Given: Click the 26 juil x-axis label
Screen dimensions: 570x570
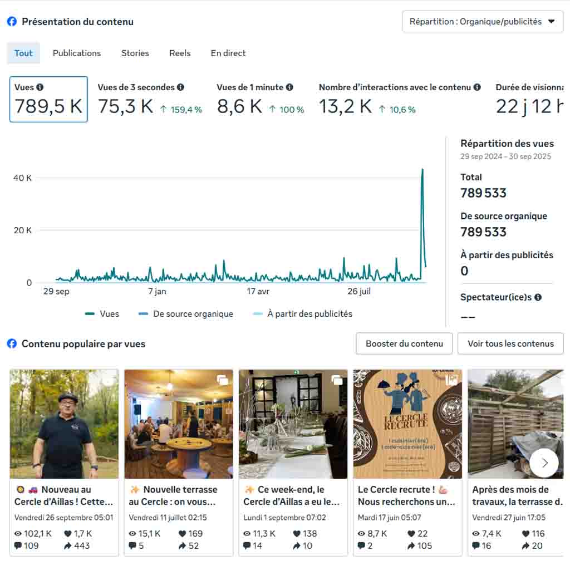Looking at the screenshot, I should pos(359,291).
